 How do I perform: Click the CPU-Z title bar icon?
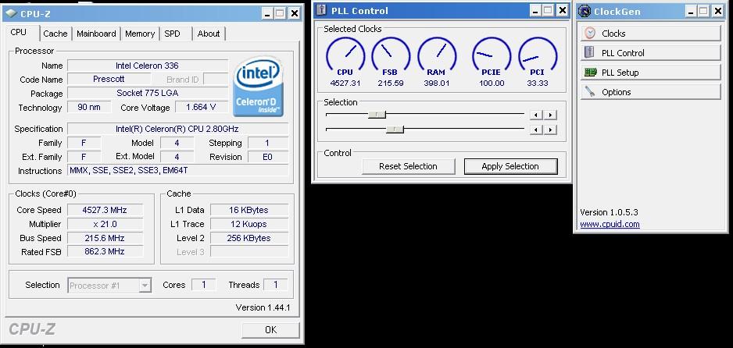point(12,13)
